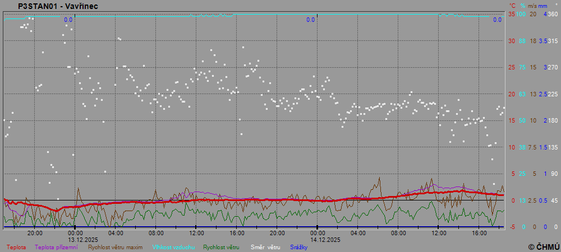561x252 pixels.
Task: Click the red °C axis unit header
Action: click(x=512, y=6)
